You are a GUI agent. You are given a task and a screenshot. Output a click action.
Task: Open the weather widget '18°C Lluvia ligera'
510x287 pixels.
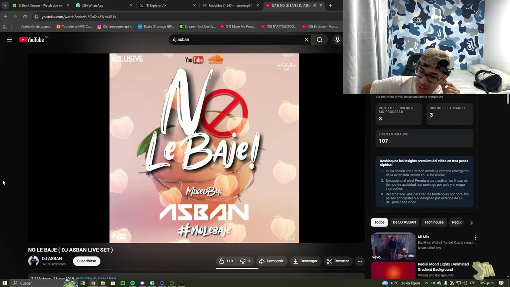[401, 283]
